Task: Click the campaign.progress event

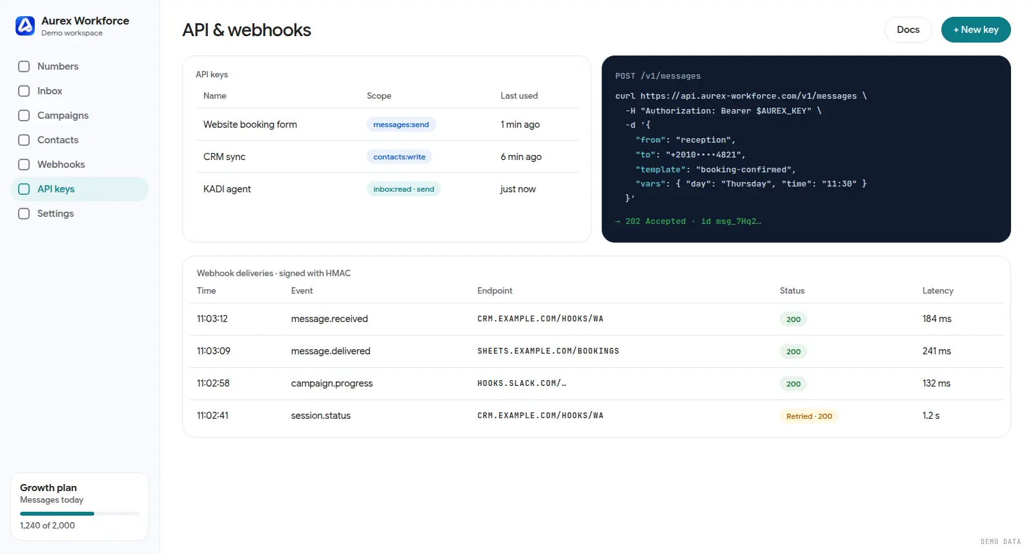Action: point(332,383)
